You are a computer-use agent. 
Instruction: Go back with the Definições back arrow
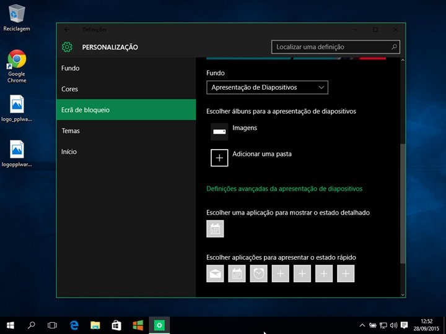(67, 30)
